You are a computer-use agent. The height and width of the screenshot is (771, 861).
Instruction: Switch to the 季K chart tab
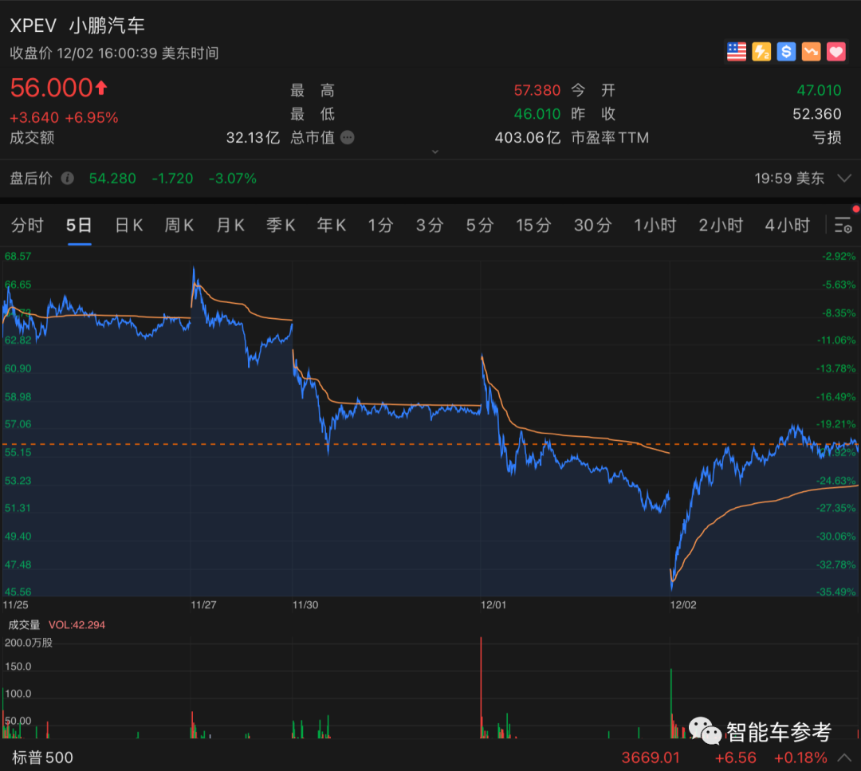tap(281, 225)
